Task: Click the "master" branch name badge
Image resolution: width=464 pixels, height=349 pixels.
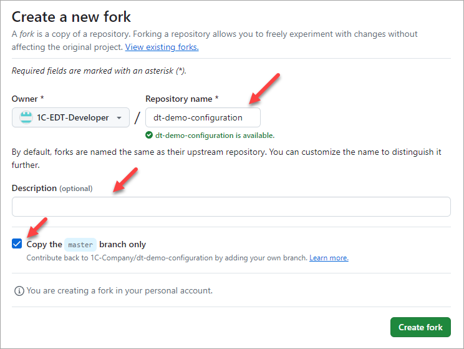Action: [x=80, y=245]
